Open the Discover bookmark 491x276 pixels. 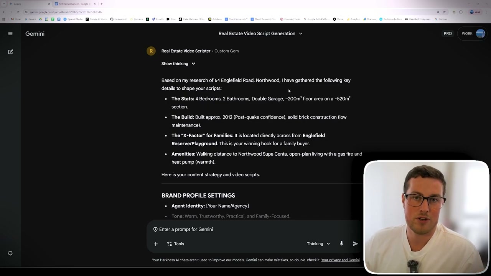point(441,19)
